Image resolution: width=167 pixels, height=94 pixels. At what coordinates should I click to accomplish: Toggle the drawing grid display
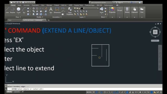94,92
